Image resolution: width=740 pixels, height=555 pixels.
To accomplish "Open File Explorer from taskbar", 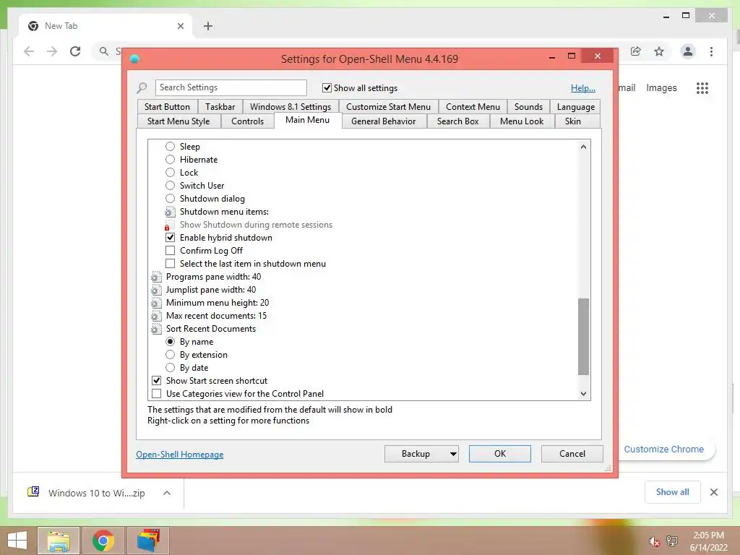I will click(59, 541).
